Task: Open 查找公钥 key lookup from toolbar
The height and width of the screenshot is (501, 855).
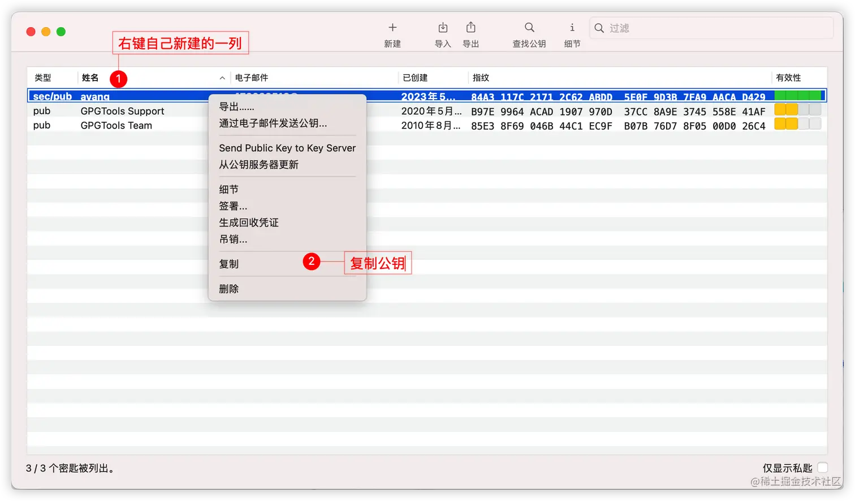Action: tap(529, 28)
